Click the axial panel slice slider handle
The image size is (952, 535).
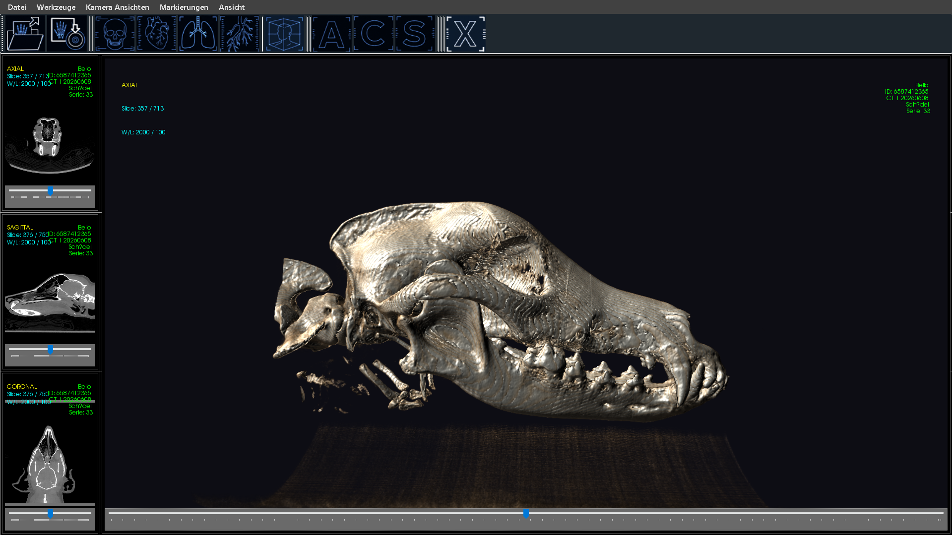pyautogui.click(x=50, y=191)
